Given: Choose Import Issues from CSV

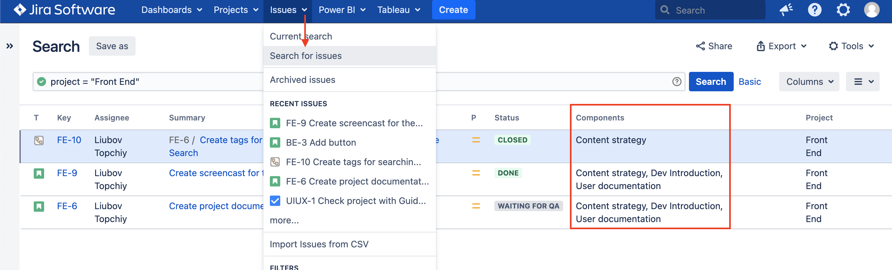Looking at the screenshot, I should [x=319, y=244].
